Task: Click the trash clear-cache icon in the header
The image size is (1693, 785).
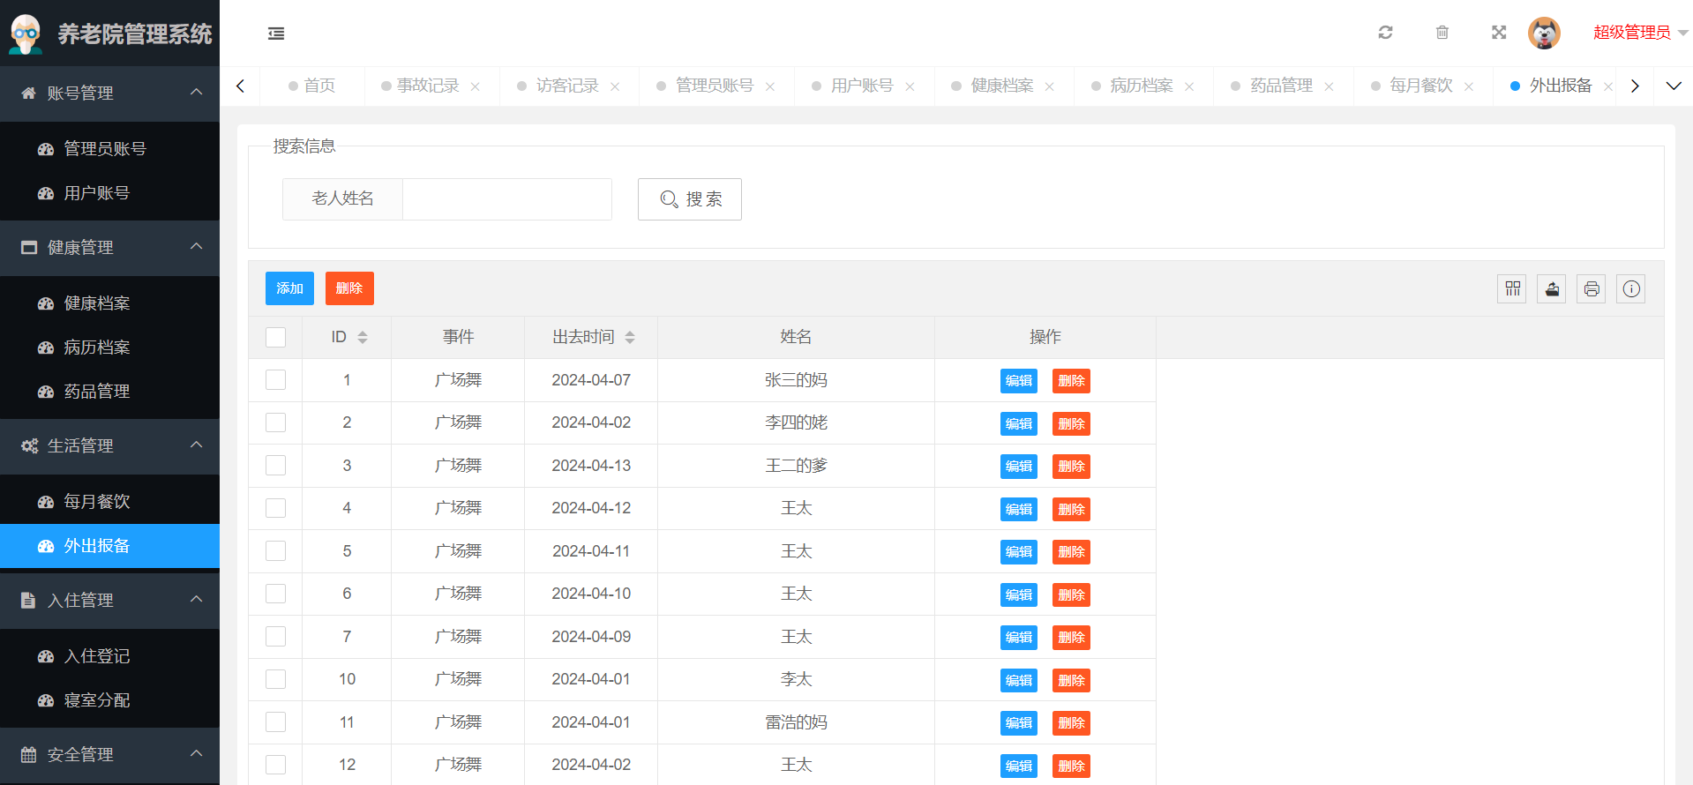Action: (x=1442, y=33)
